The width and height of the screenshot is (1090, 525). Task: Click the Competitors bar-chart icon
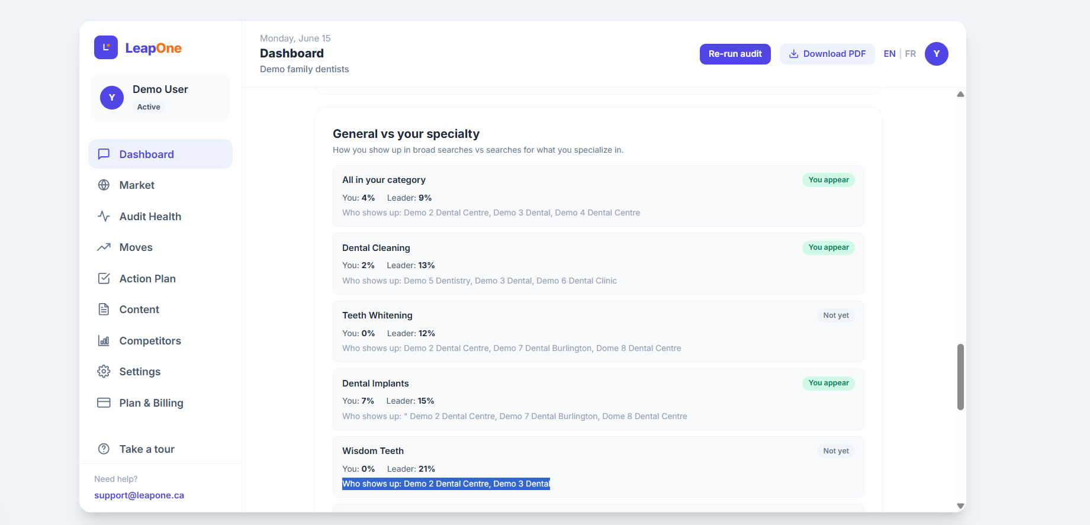click(104, 340)
